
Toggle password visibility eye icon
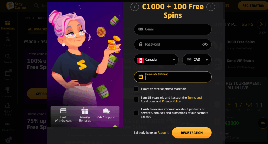[205, 45]
